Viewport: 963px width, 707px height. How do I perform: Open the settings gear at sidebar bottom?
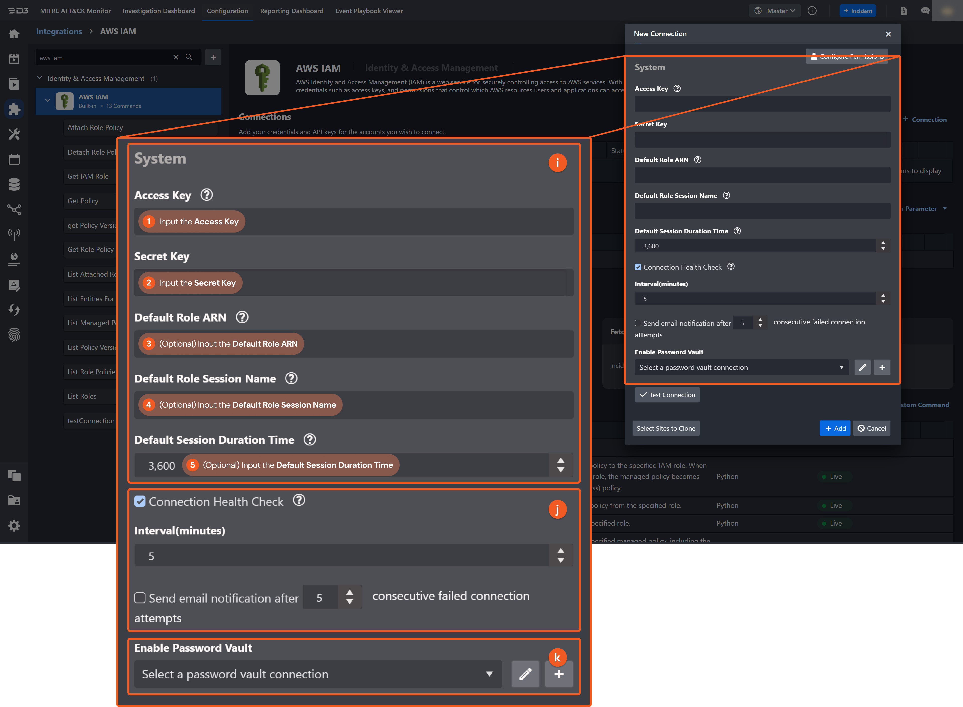14,526
